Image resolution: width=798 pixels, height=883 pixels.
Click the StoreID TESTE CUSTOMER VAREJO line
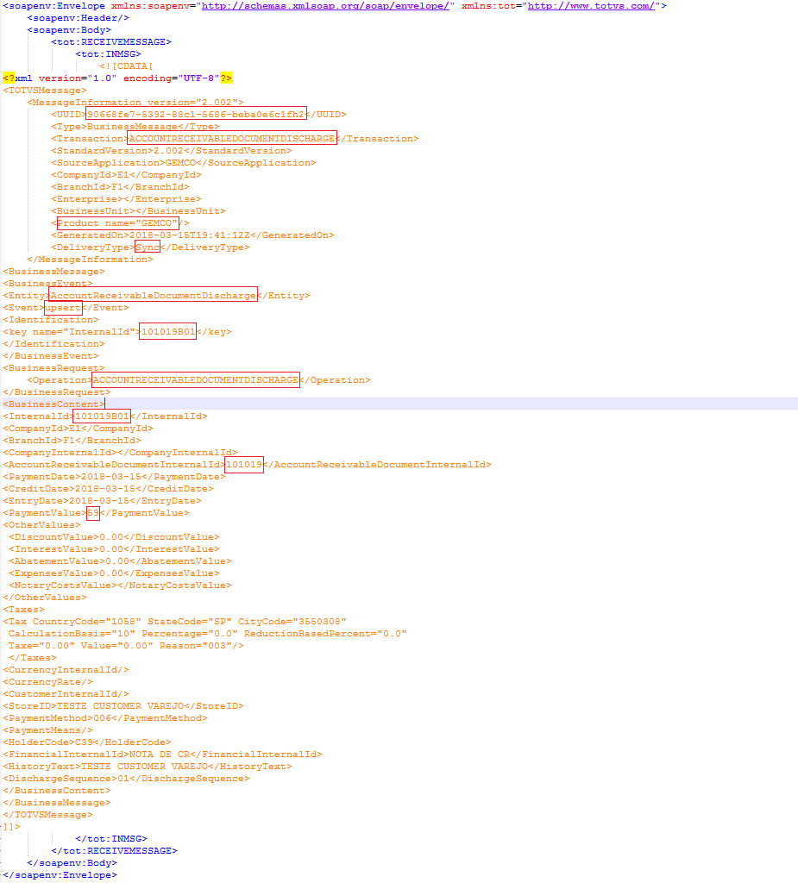(x=123, y=706)
